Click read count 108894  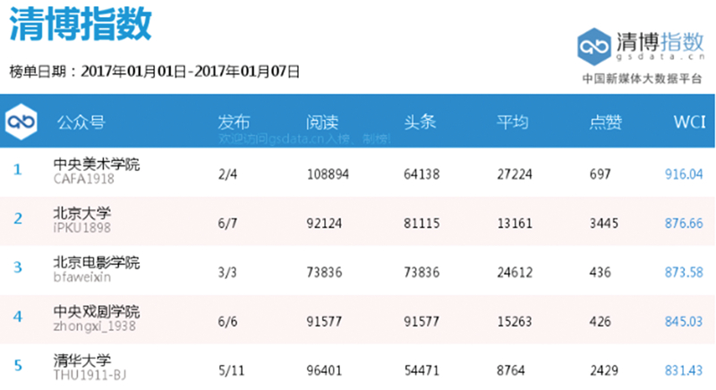click(x=328, y=174)
